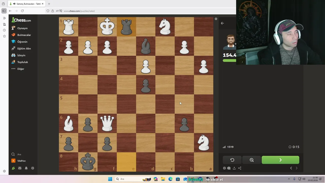Screen dimensions: 325x183
Task: Open browser sidebar bookmarks star icon
Action: tap(4, 36)
